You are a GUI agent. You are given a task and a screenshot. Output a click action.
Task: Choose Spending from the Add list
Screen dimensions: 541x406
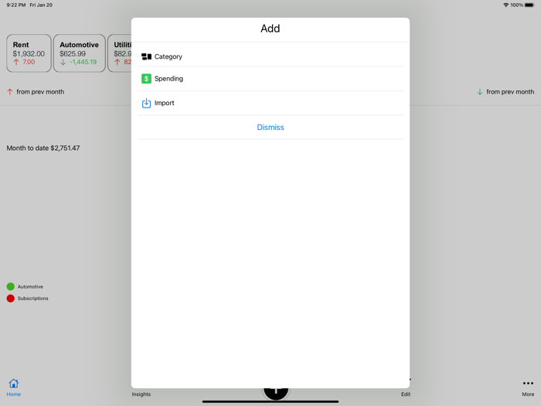click(270, 79)
